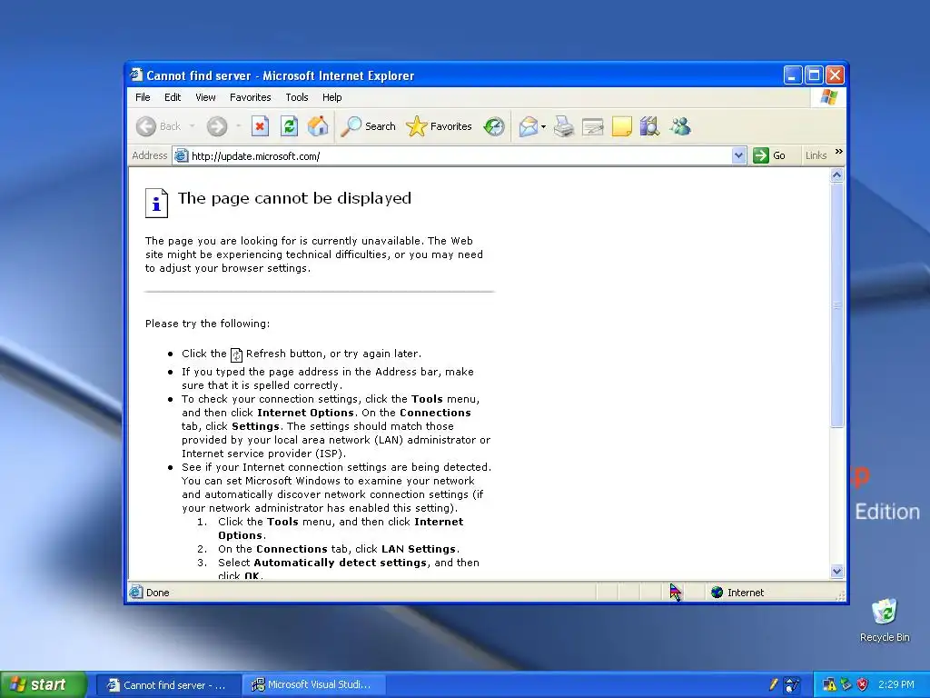
Task: Click the Stop loading icon
Action: [260, 126]
